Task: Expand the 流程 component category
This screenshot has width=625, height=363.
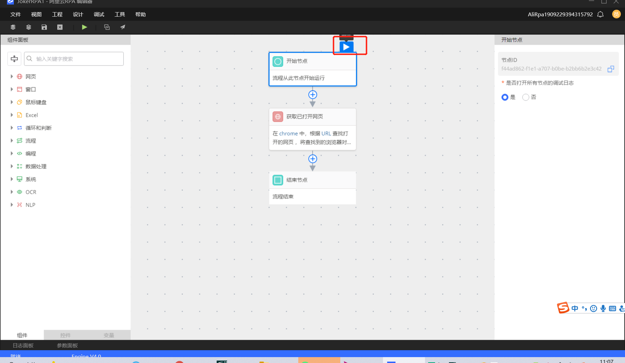Action: [x=12, y=140]
